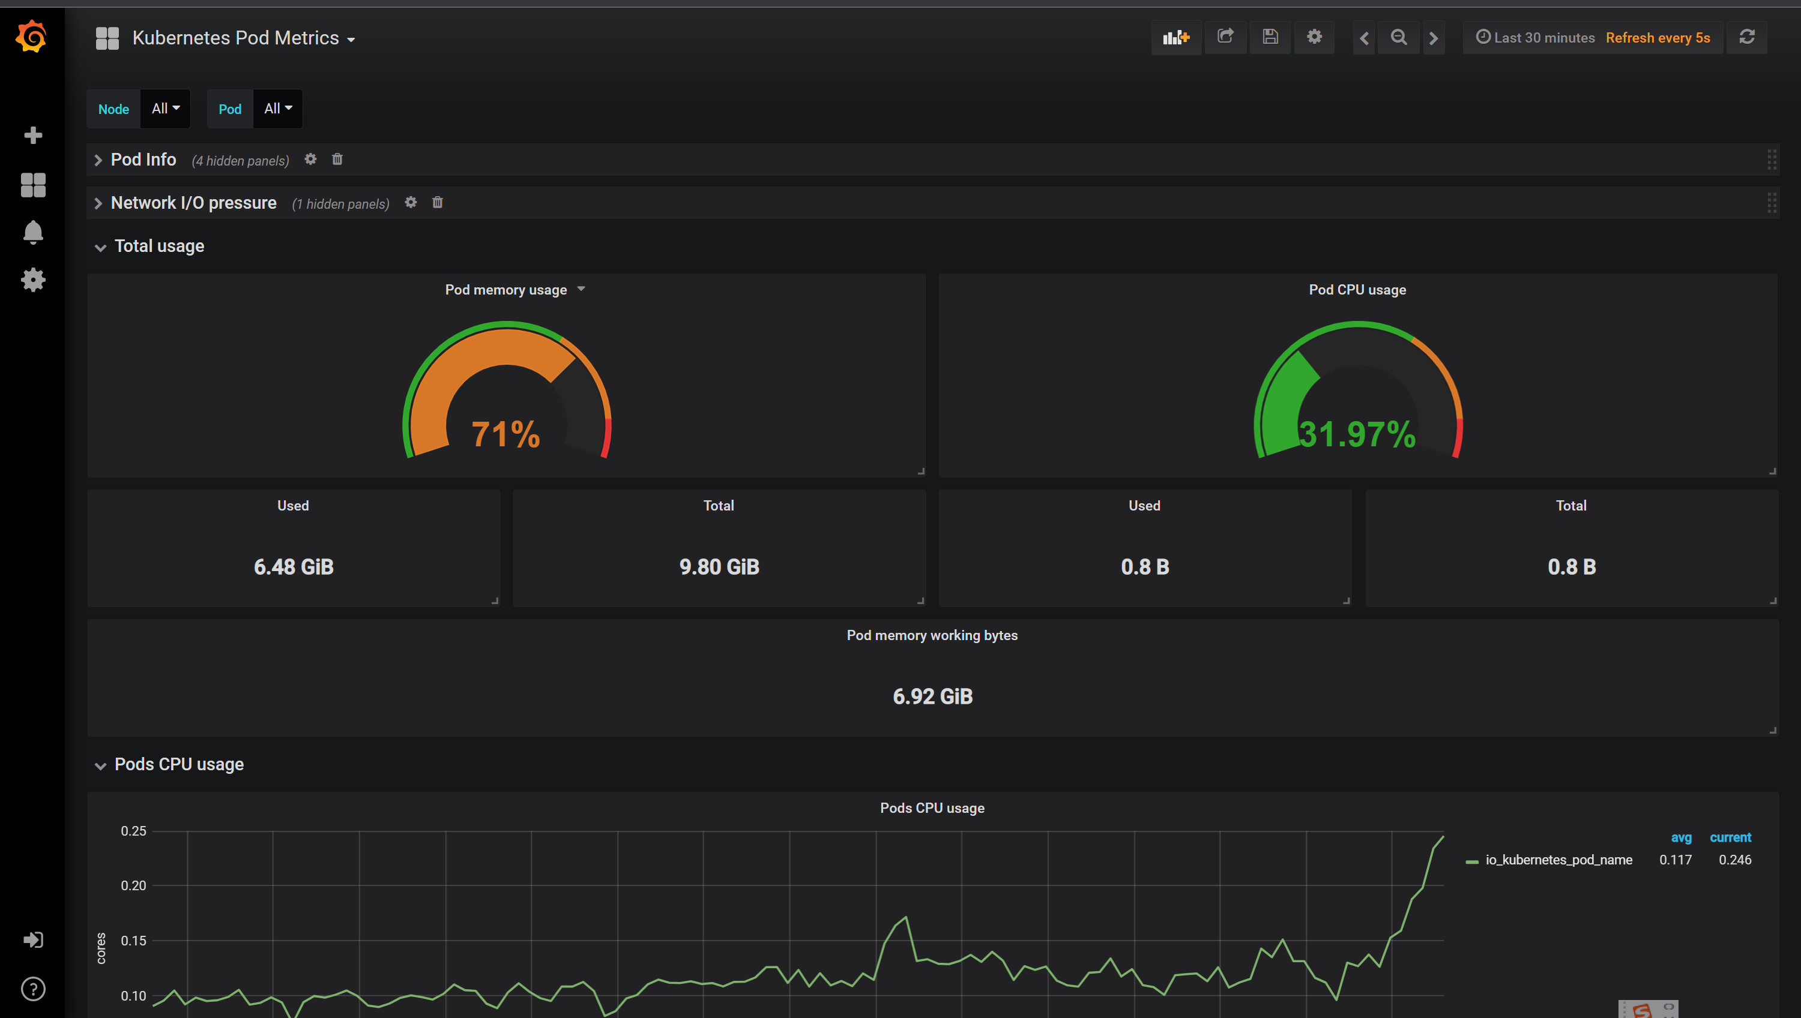
Task: Click the Sign in icon in sidebar
Action: 33,939
